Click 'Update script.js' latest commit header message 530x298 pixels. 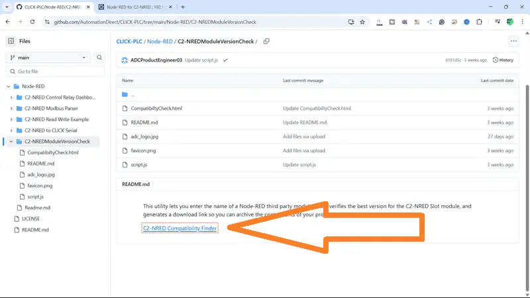pyautogui.click(x=201, y=60)
